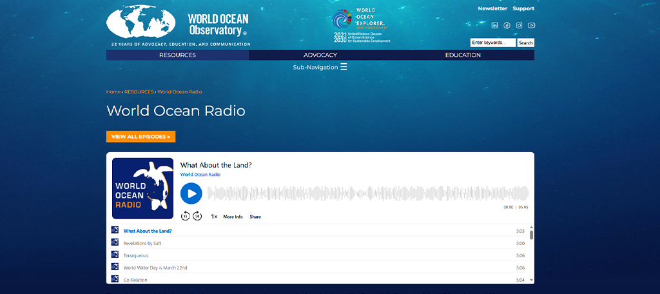Skip forward 30 seconds in the player

197,216
